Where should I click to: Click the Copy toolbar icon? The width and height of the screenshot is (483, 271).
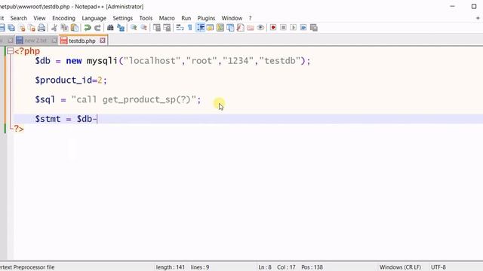[x=64, y=28]
